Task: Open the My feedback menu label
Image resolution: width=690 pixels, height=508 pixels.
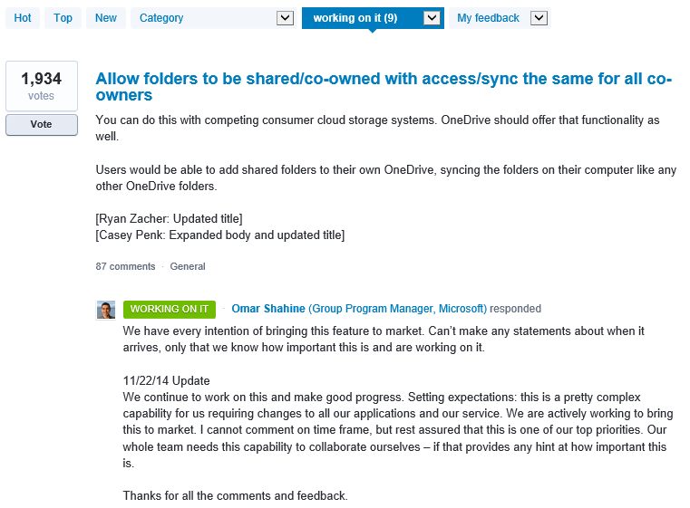Action: tap(488, 18)
